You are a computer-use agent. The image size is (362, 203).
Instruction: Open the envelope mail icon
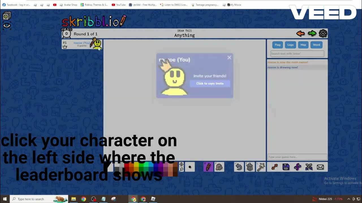pyautogui.click(x=320, y=167)
